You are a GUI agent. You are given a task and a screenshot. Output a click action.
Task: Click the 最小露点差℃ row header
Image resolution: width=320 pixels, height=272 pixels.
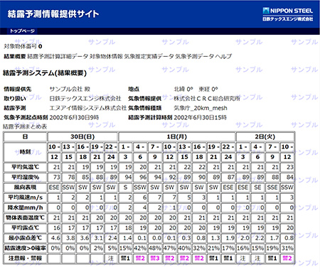point(25,238)
